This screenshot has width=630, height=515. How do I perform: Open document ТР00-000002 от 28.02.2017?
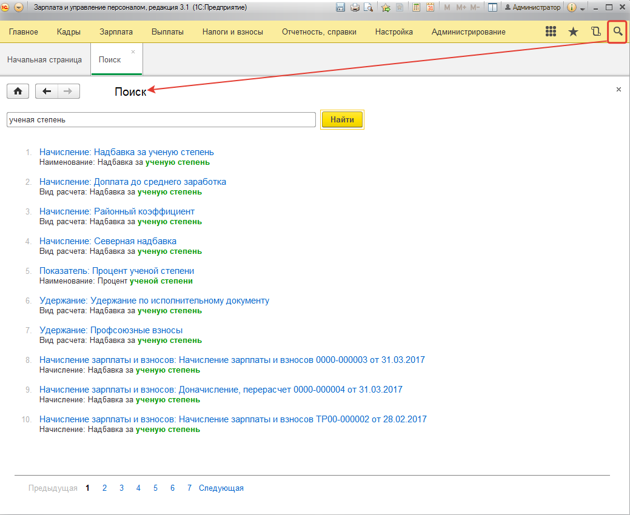point(233,419)
